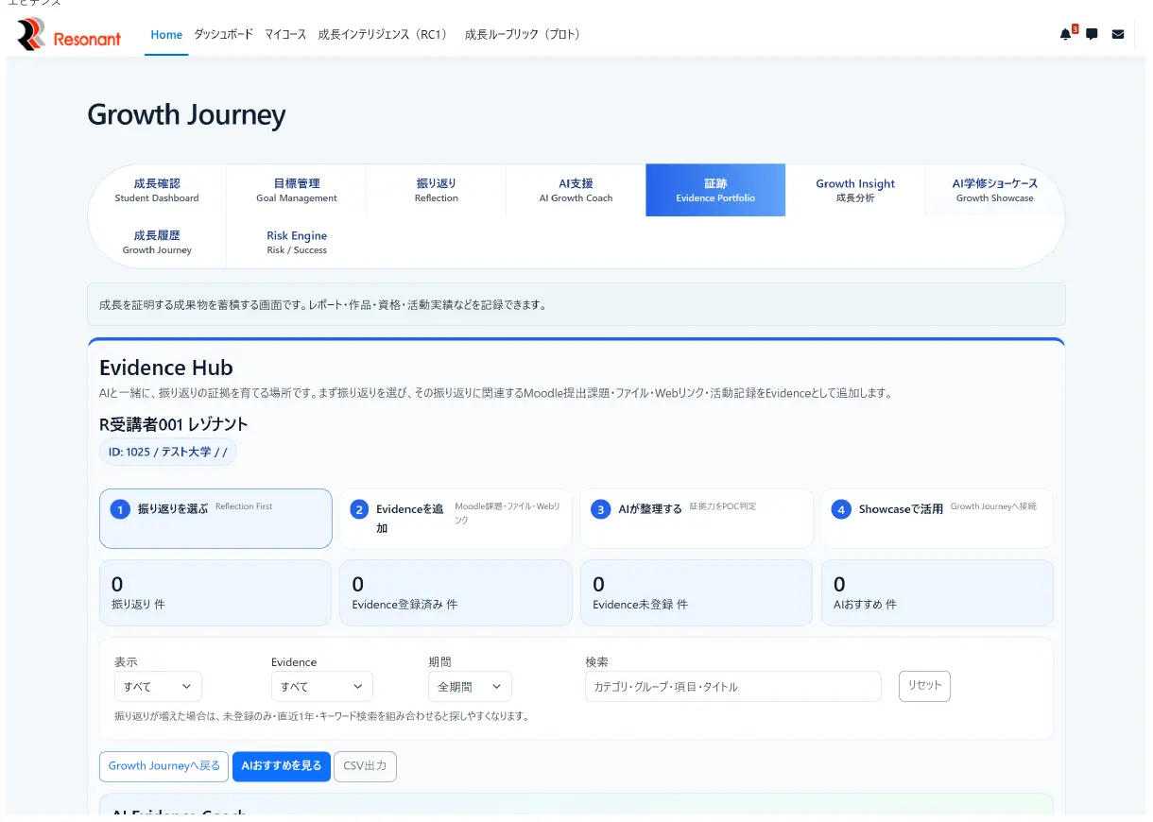
Task: Open the Risk Engine tab
Action: pyautogui.click(x=297, y=242)
